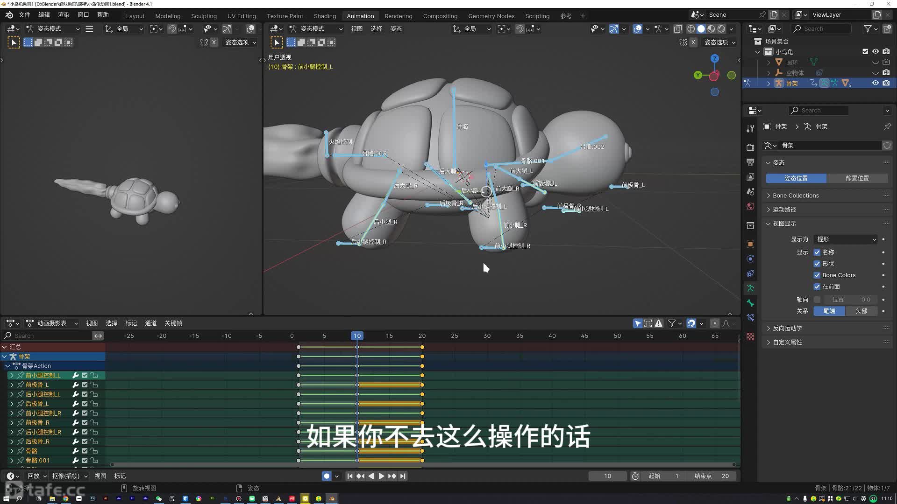Select the 头部 relation button
897x504 pixels.
click(x=861, y=311)
